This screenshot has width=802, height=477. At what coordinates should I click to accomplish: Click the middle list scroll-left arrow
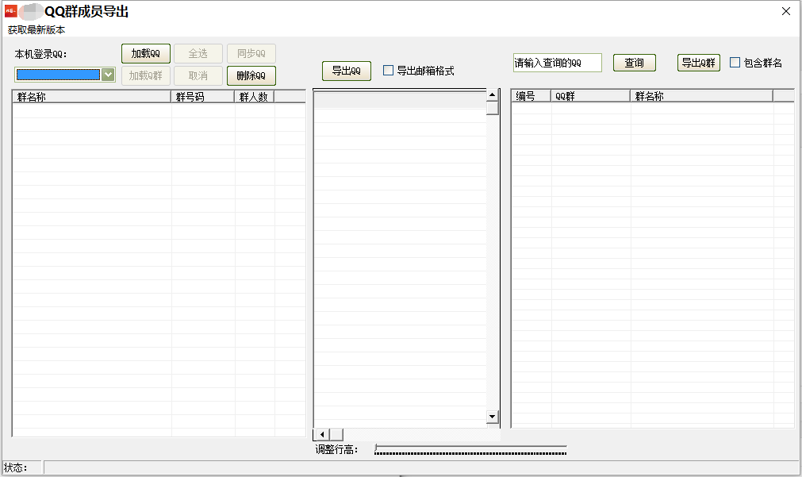[x=322, y=434]
